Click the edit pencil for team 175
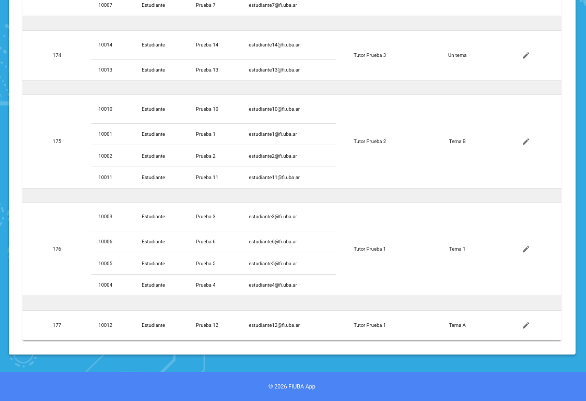 click(526, 141)
